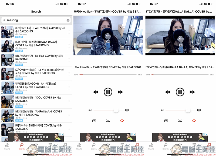Clear the saesong search field text
Viewport: 216px width, 156px height.
(x=68, y=20)
